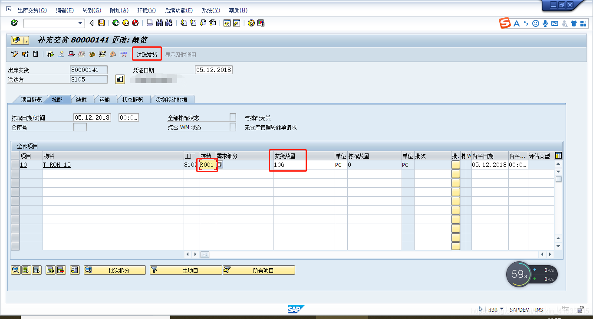This screenshot has height=319, width=593.
Task: Click the green Back arrow icon
Action: pyautogui.click(x=115, y=23)
